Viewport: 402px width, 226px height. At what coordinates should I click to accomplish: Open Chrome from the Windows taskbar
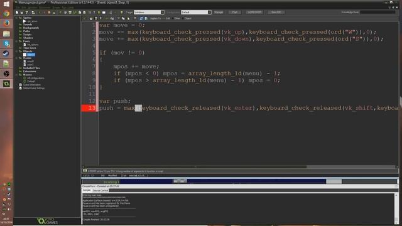coord(6,13)
